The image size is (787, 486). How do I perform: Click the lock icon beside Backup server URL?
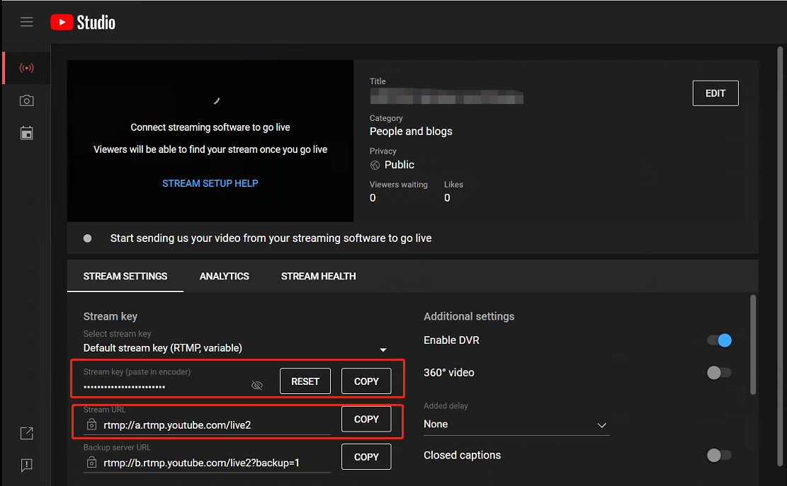point(91,462)
